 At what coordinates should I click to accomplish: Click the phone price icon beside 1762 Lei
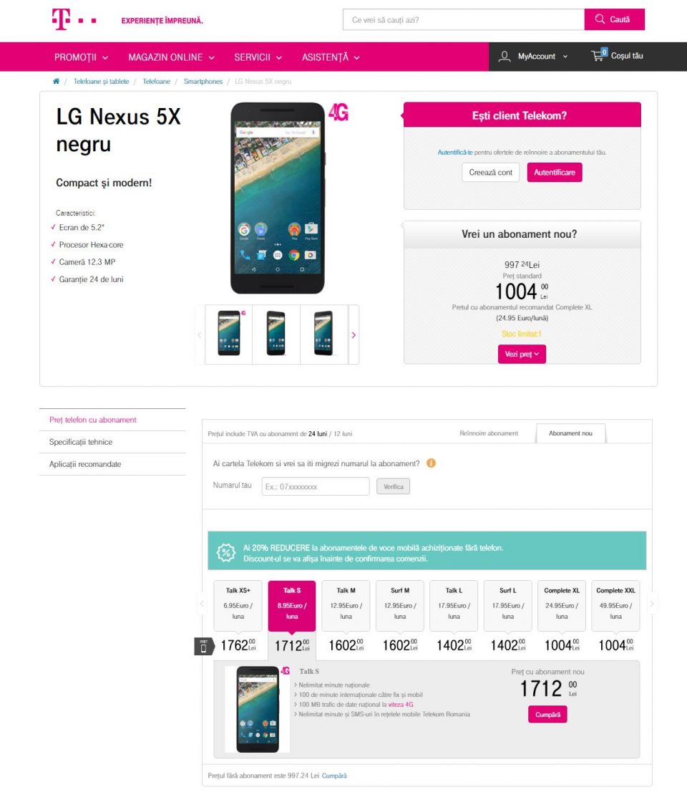[203, 646]
